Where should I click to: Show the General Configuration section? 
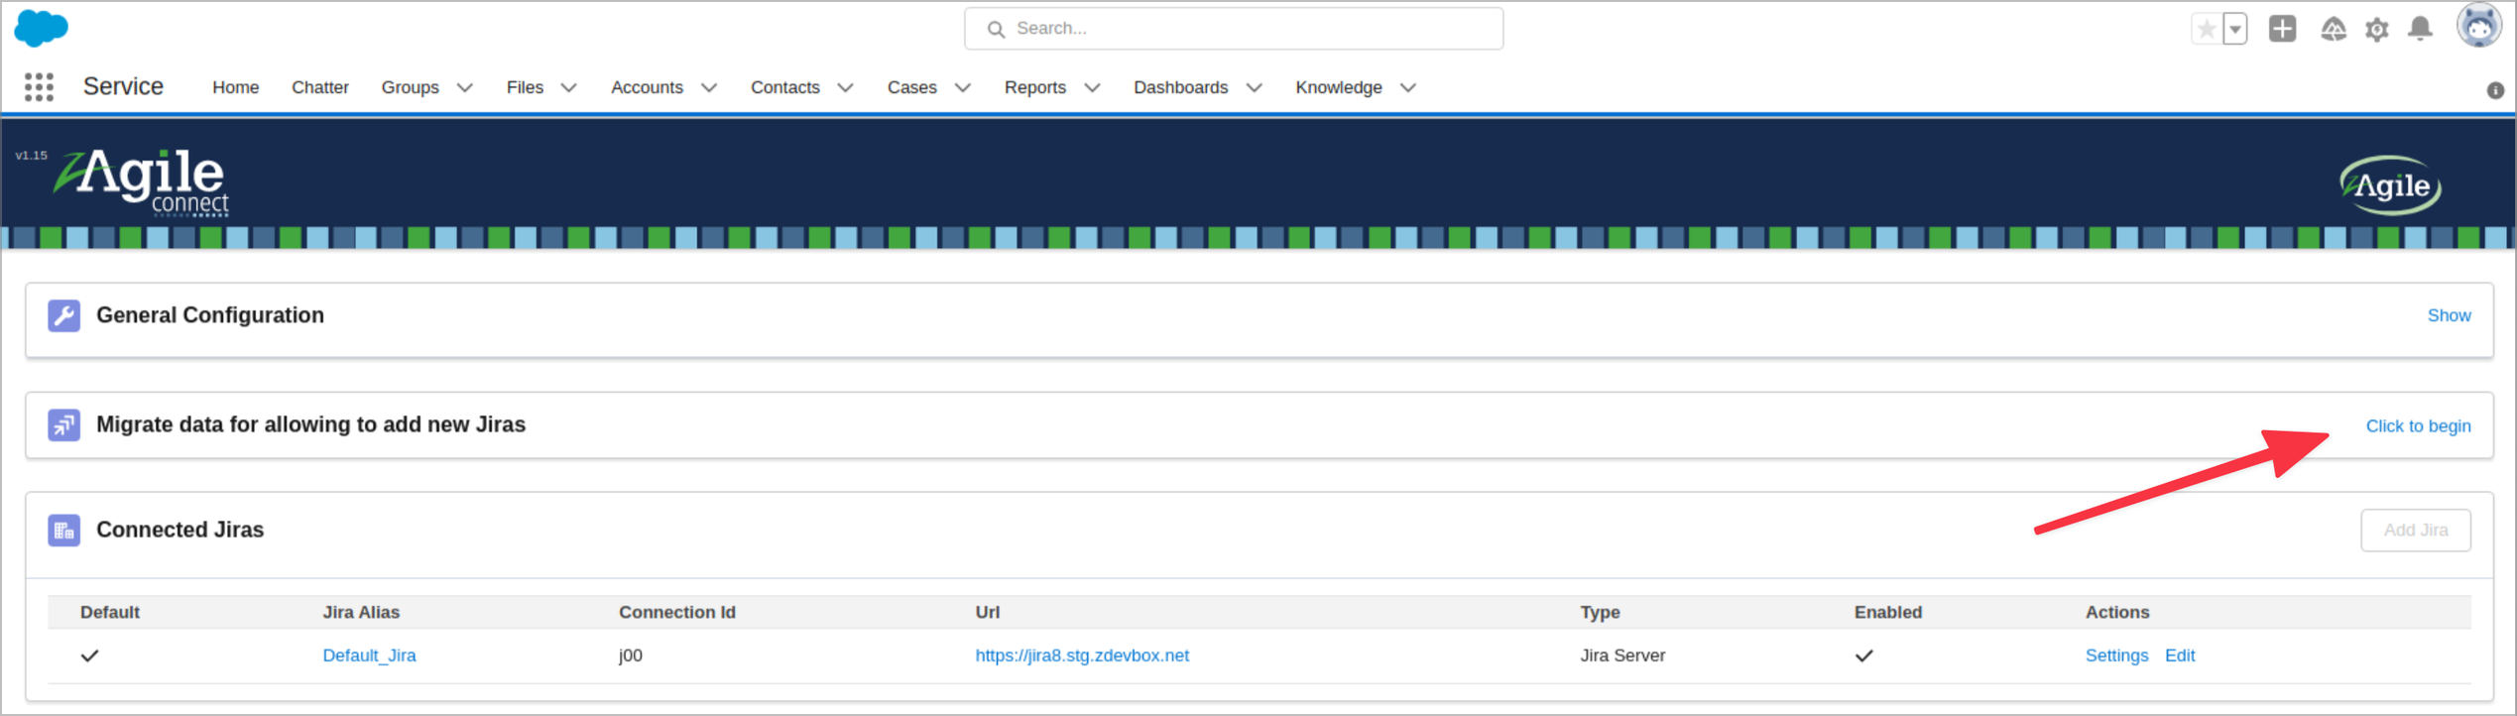pyautogui.click(x=2448, y=315)
